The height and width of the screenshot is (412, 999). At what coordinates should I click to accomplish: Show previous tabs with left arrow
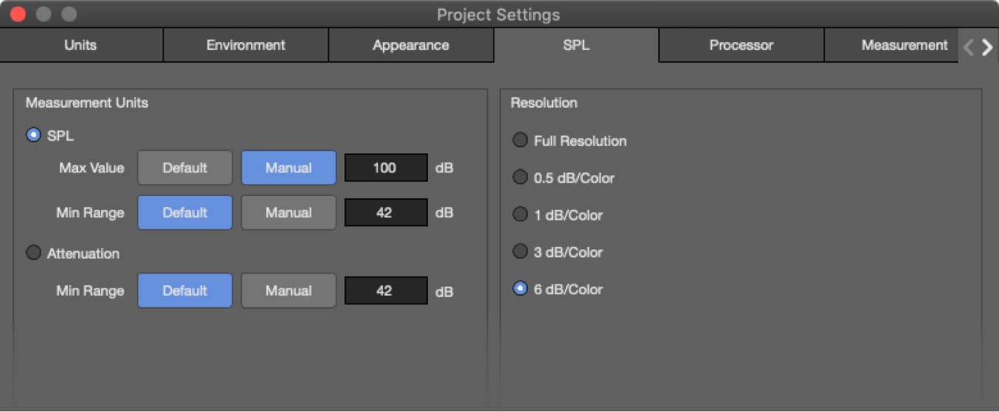969,47
